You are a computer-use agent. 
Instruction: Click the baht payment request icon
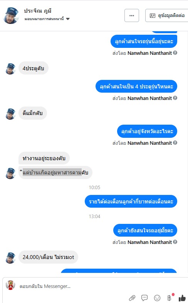(169, 298)
